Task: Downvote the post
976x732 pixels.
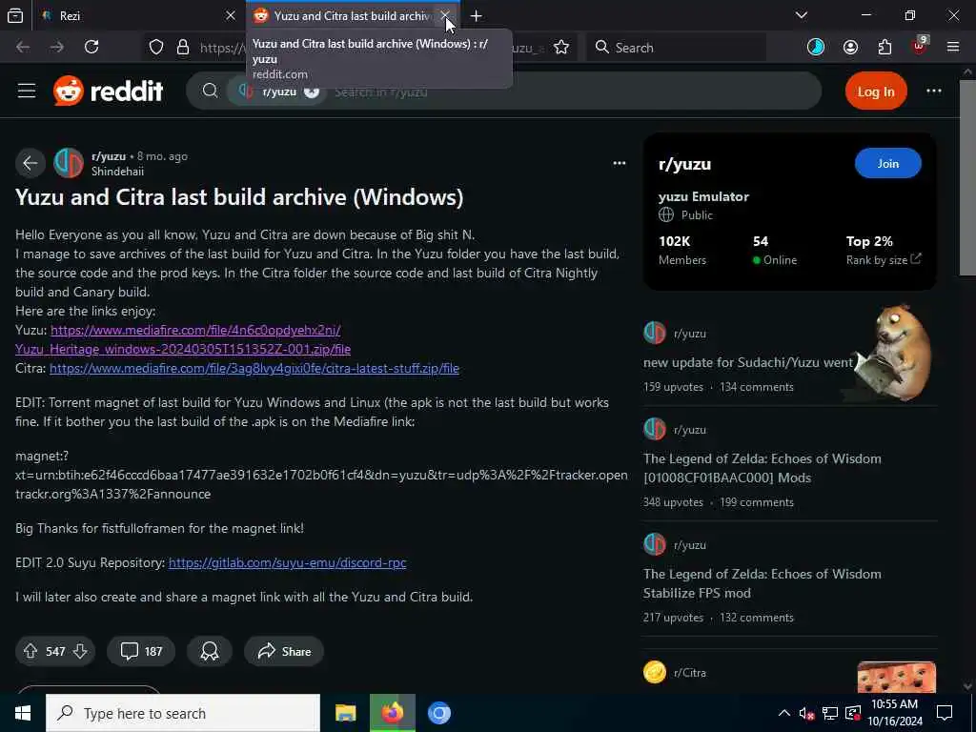Action: [x=80, y=651]
